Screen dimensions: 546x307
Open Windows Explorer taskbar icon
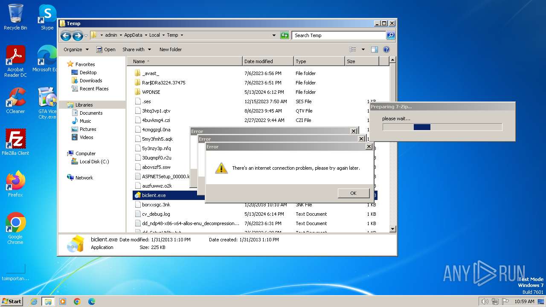tap(48, 301)
